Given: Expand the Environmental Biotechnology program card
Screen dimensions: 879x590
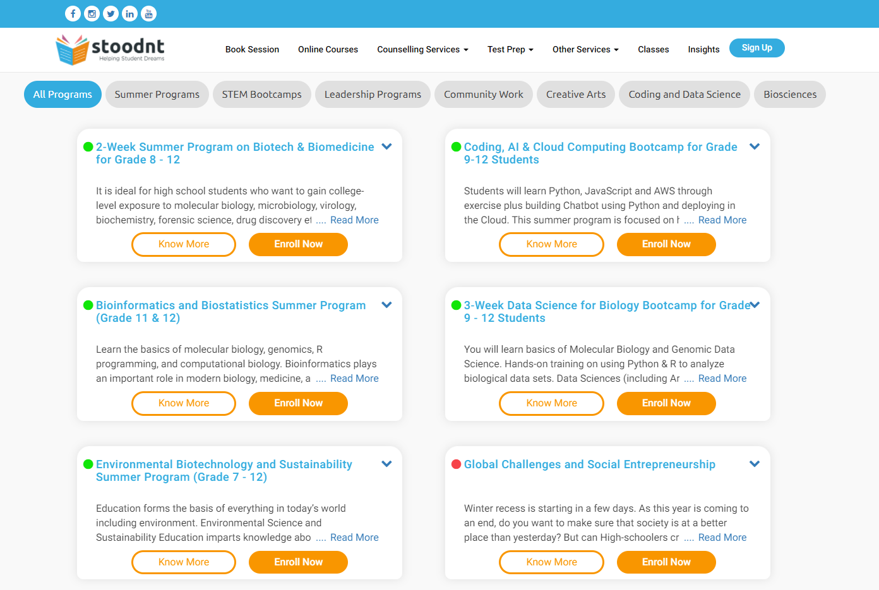Looking at the screenshot, I should coord(387,464).
